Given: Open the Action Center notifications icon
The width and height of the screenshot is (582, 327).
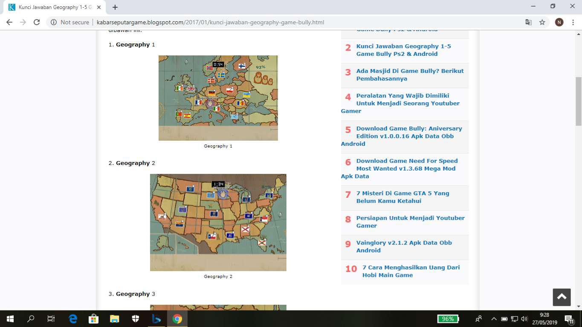Looking at the screenshot, I should [569, 319].
